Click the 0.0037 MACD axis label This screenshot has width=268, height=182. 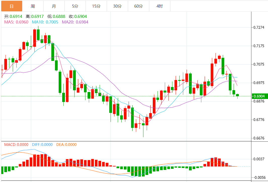pos(259,159)
